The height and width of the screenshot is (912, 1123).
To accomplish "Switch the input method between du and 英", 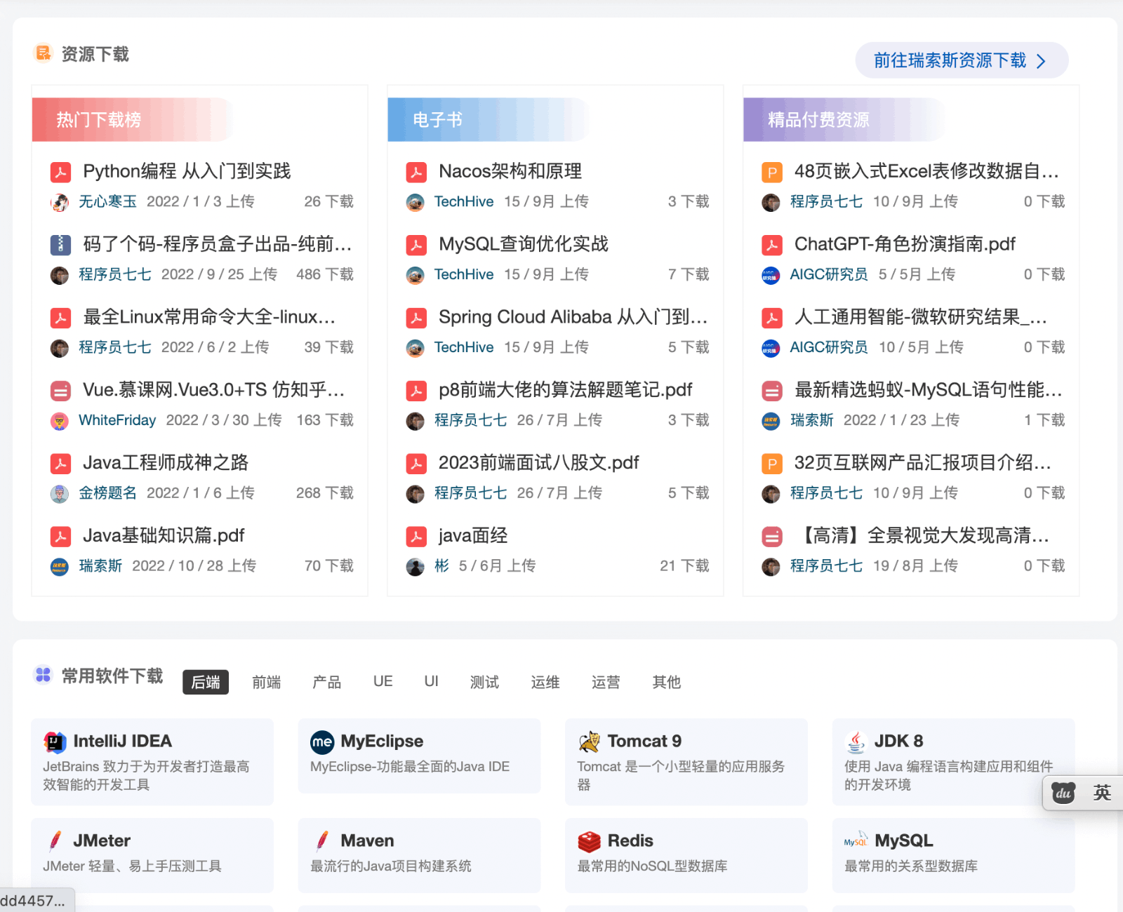I will (1083, 793).
